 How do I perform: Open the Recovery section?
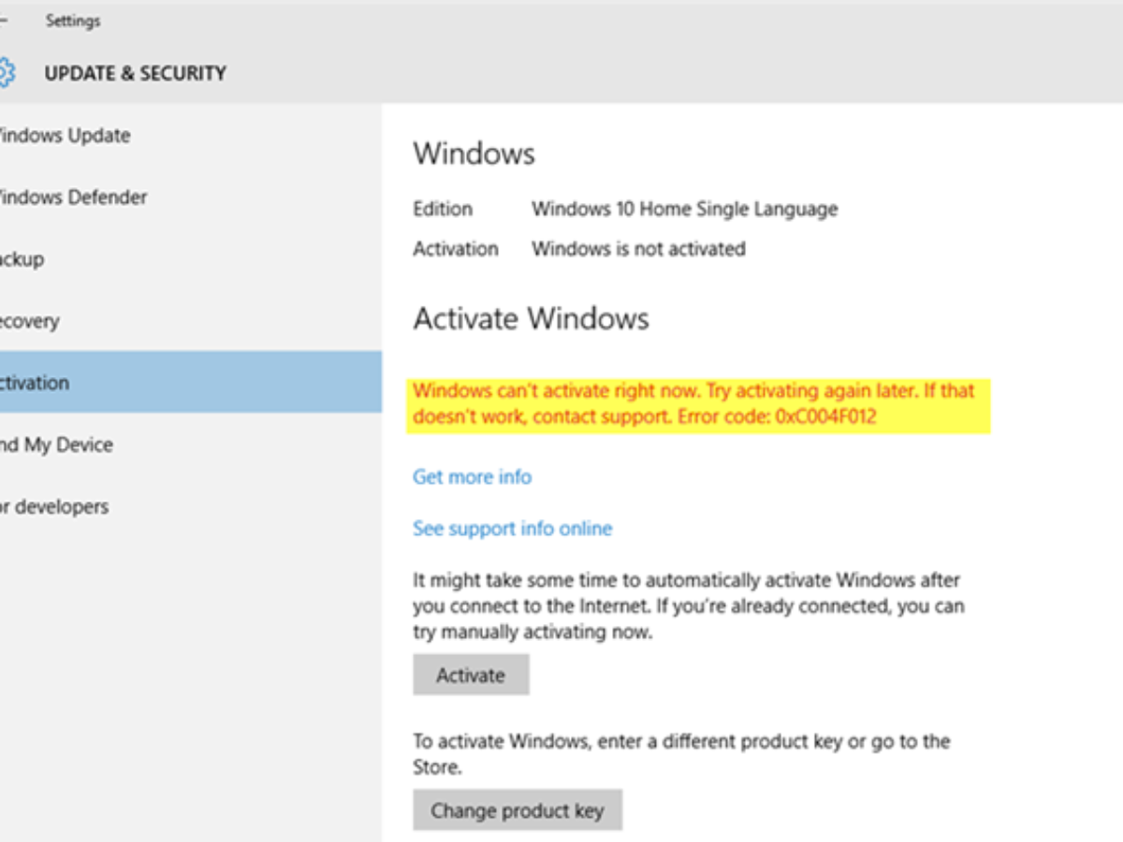tap(31, 321)
